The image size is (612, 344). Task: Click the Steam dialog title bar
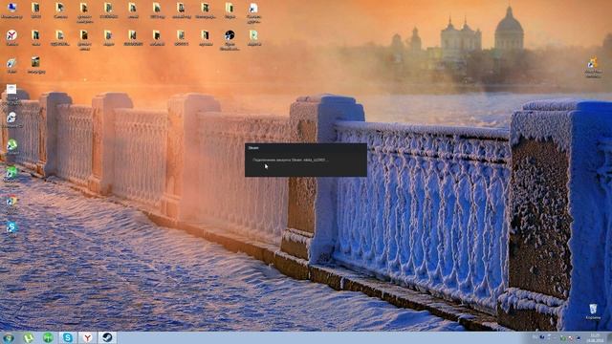click(x=306, y=148)
